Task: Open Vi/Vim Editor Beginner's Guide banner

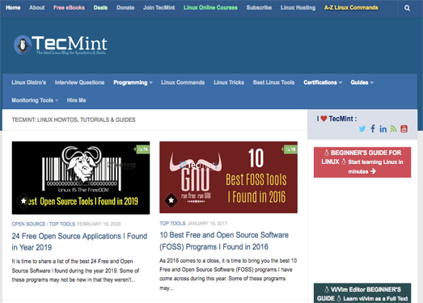Action: click(362, 293)
